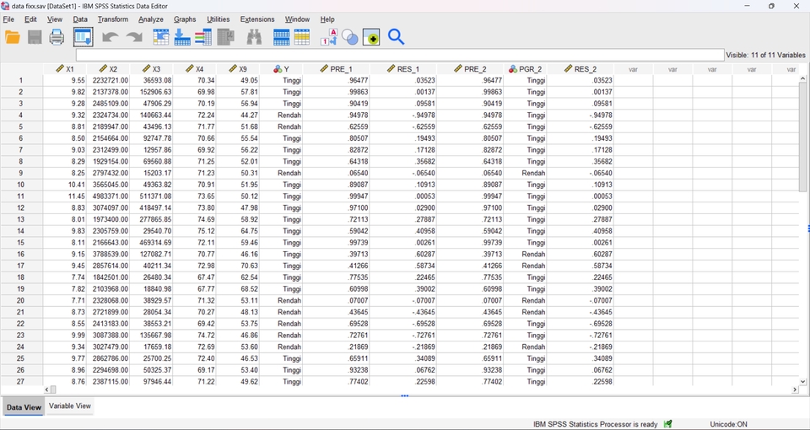
Task: Click the vertical scrollbar thumb
Action: (802, 137)
